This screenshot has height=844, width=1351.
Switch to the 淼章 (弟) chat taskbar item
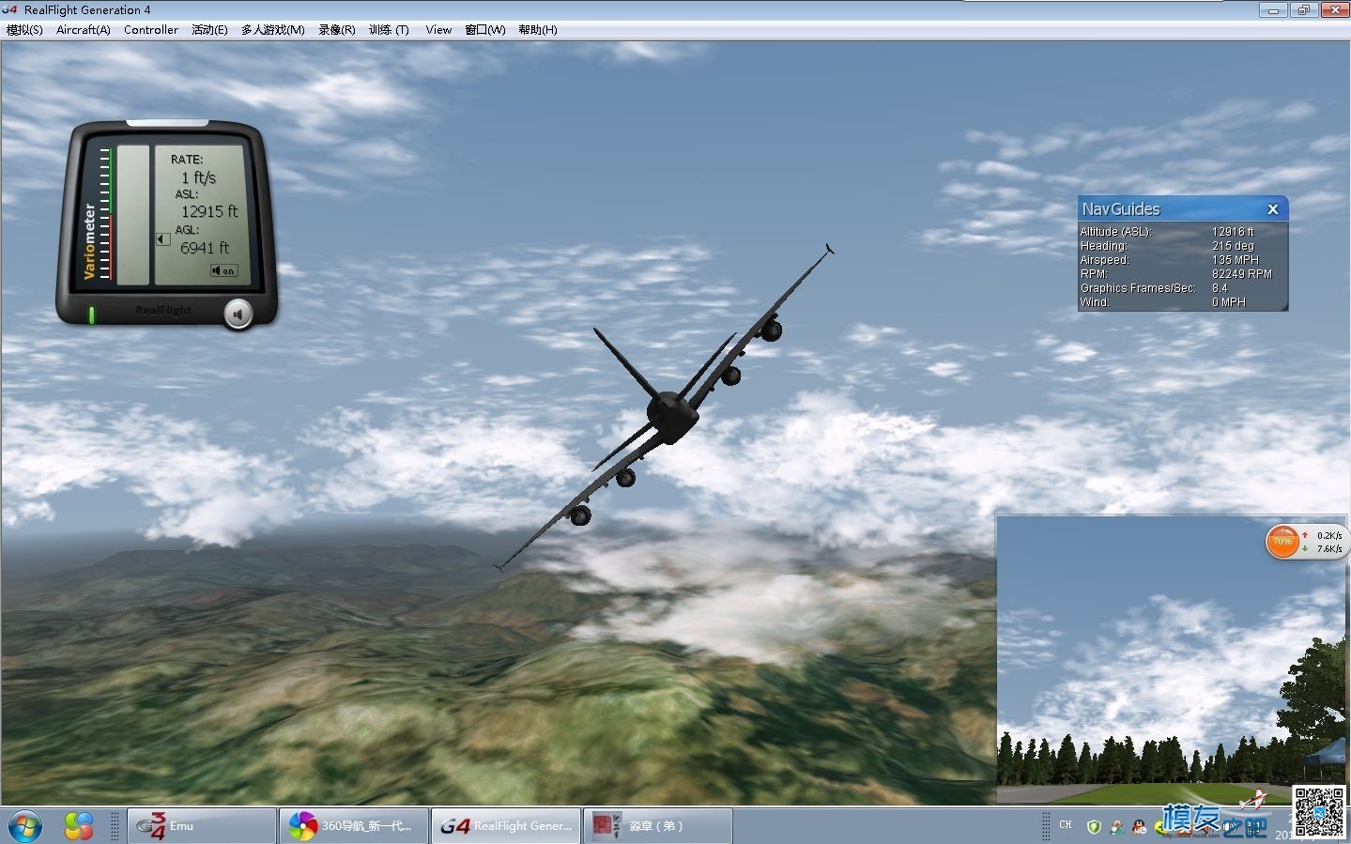tap(658, 826)
